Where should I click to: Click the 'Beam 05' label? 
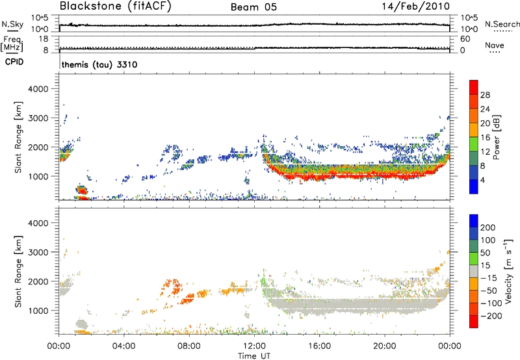253,7
